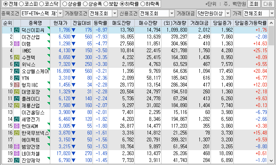276x165 pixels.
Task: Select the 보합 radio button
Action: coord(106,4)
